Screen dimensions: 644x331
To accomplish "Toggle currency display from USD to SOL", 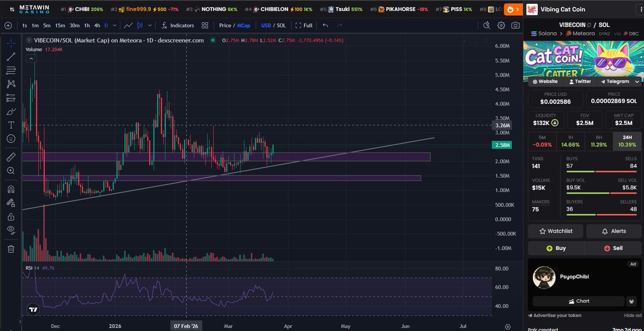I will (x=281, y=25).
